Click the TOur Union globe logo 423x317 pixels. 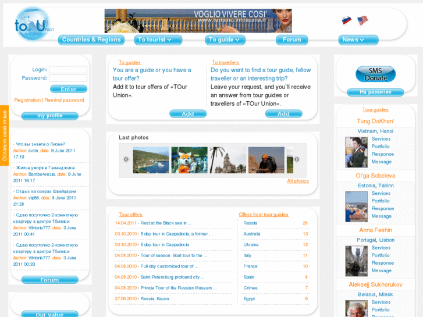tap(33, 24)
